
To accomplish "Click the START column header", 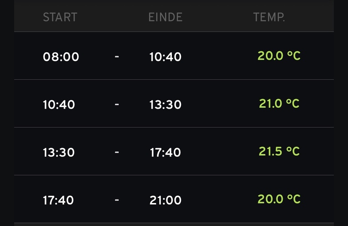I will point(60,17).
